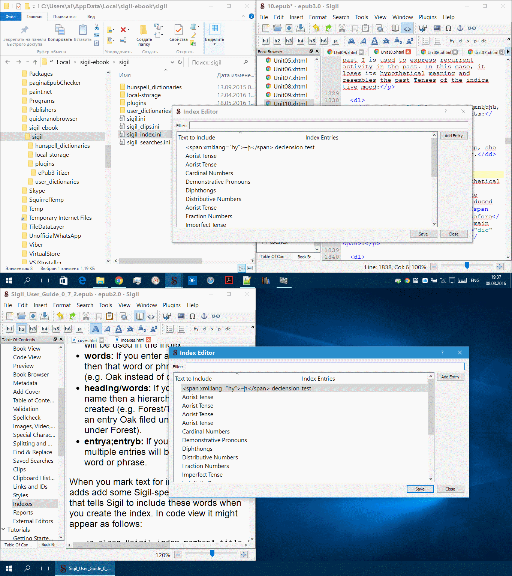Click Subscript icon in User Guide Sigil toolbar
This screenshot has height=576, width=512.
tap(142, 329)
